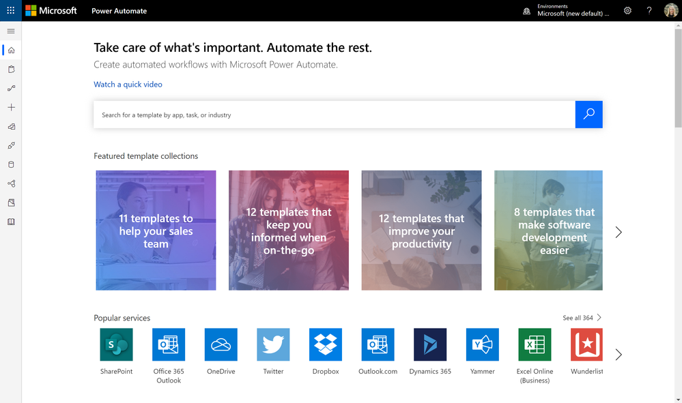Open Settings gear in header
Screen dimensions: 682x403
click(627, 10)
